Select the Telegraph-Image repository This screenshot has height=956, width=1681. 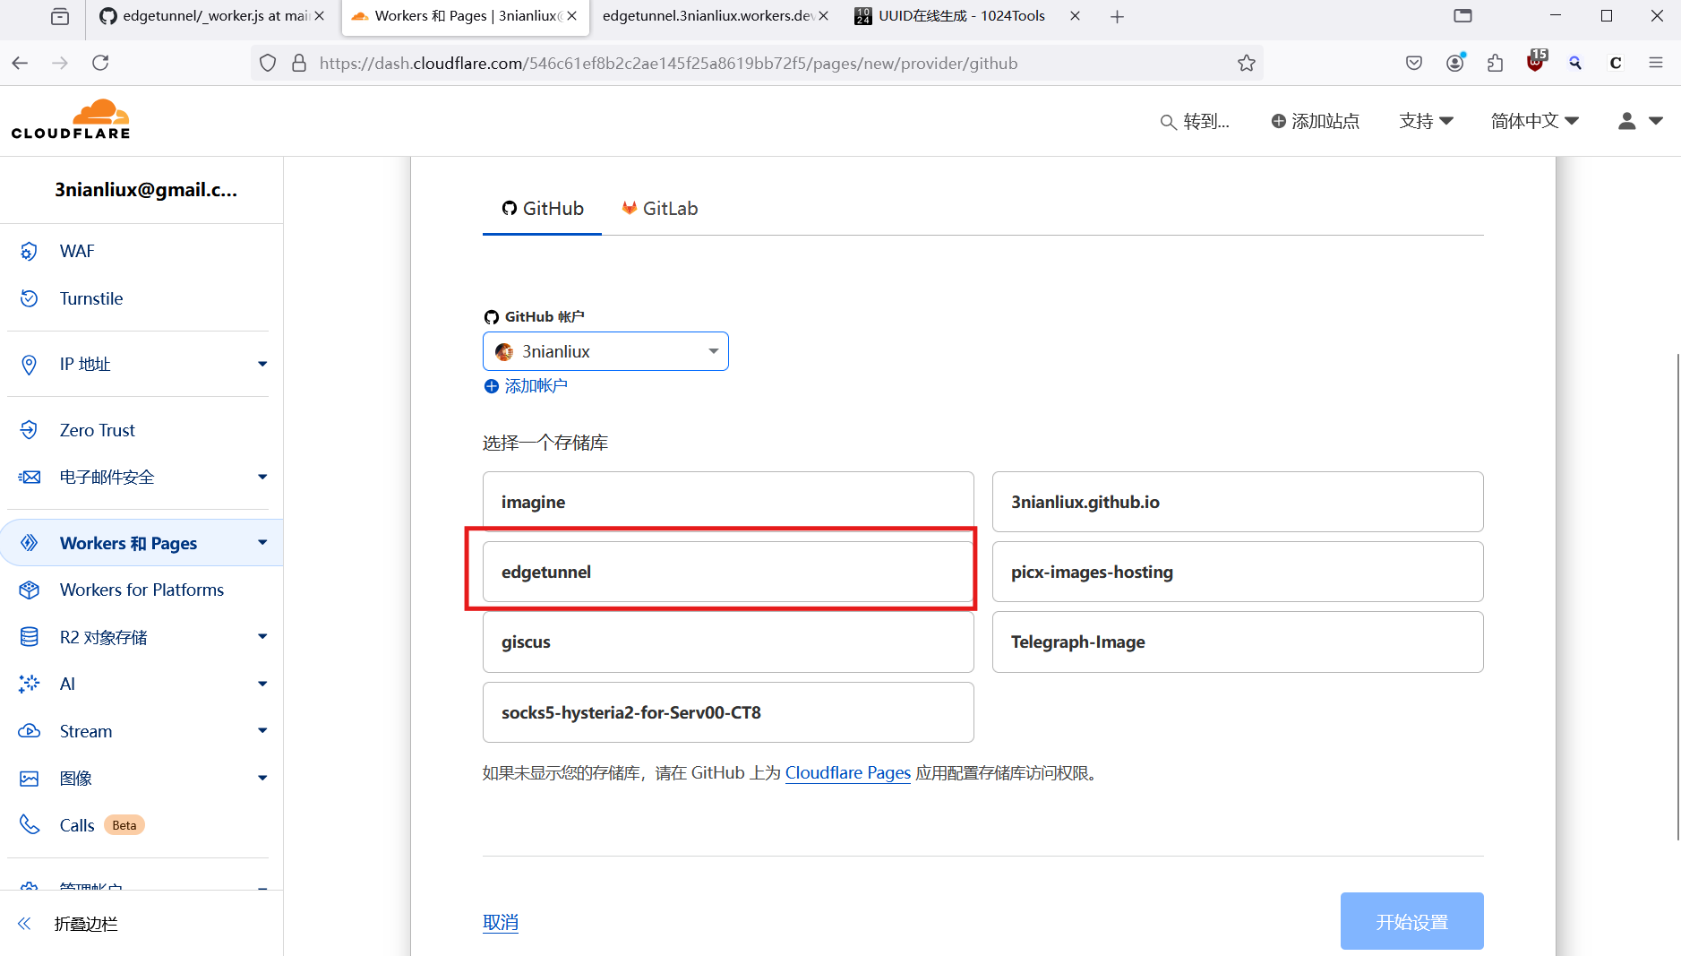click(1238, 642)
